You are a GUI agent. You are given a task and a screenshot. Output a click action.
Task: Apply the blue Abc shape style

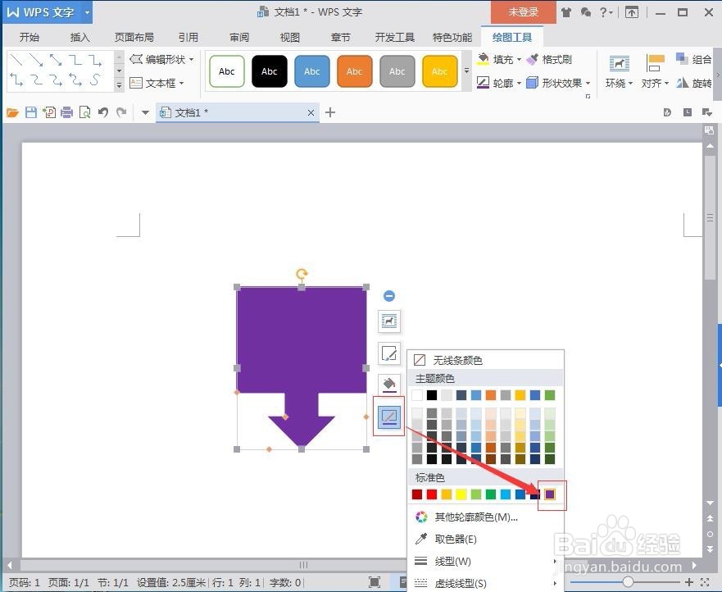pyautogui.click(x=311, y=71)
